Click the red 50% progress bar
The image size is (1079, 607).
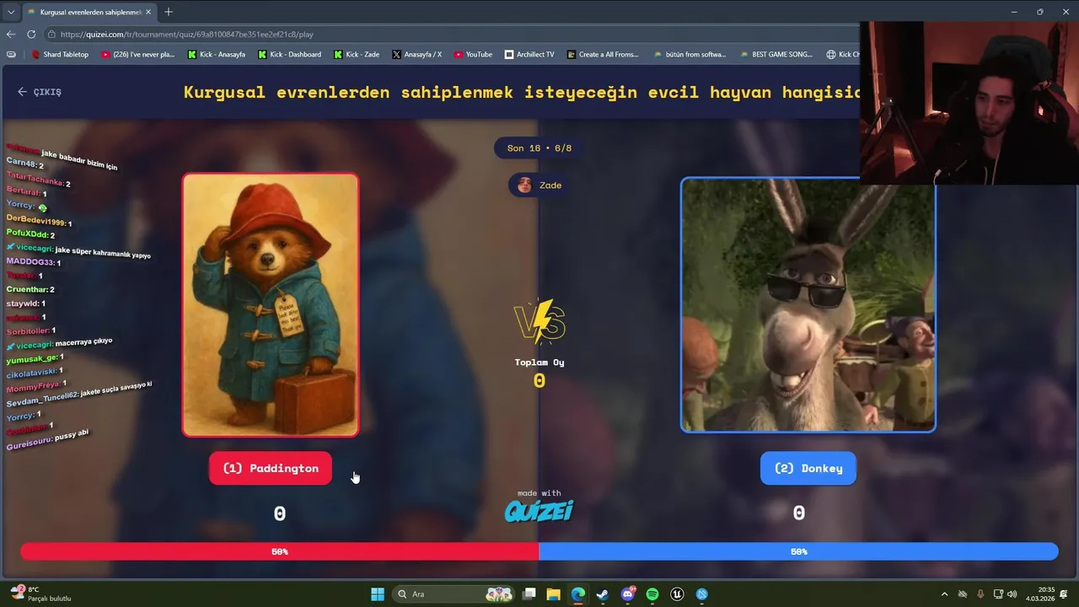[280, 551]
